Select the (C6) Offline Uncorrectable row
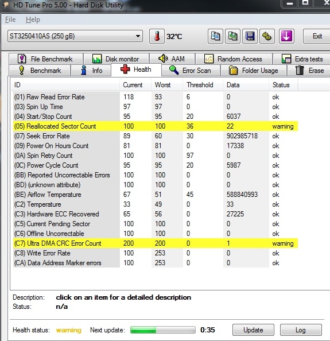 pos(156,234)
